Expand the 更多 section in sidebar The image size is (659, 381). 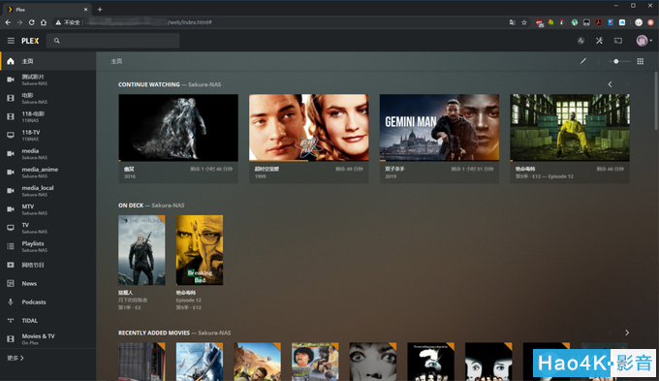[x=16, y=358]
